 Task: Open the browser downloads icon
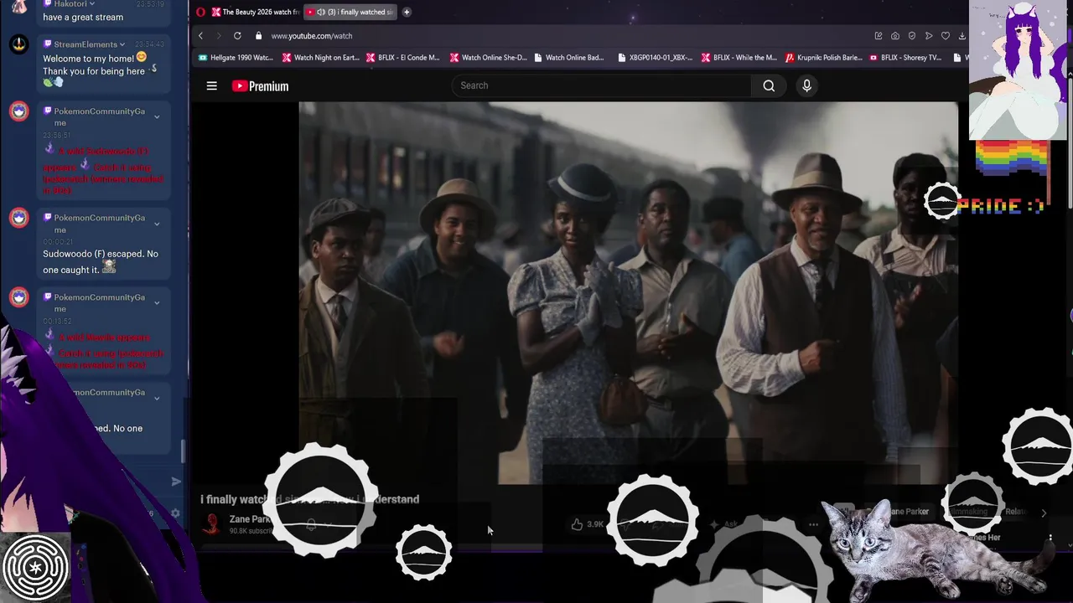point(962,36)
